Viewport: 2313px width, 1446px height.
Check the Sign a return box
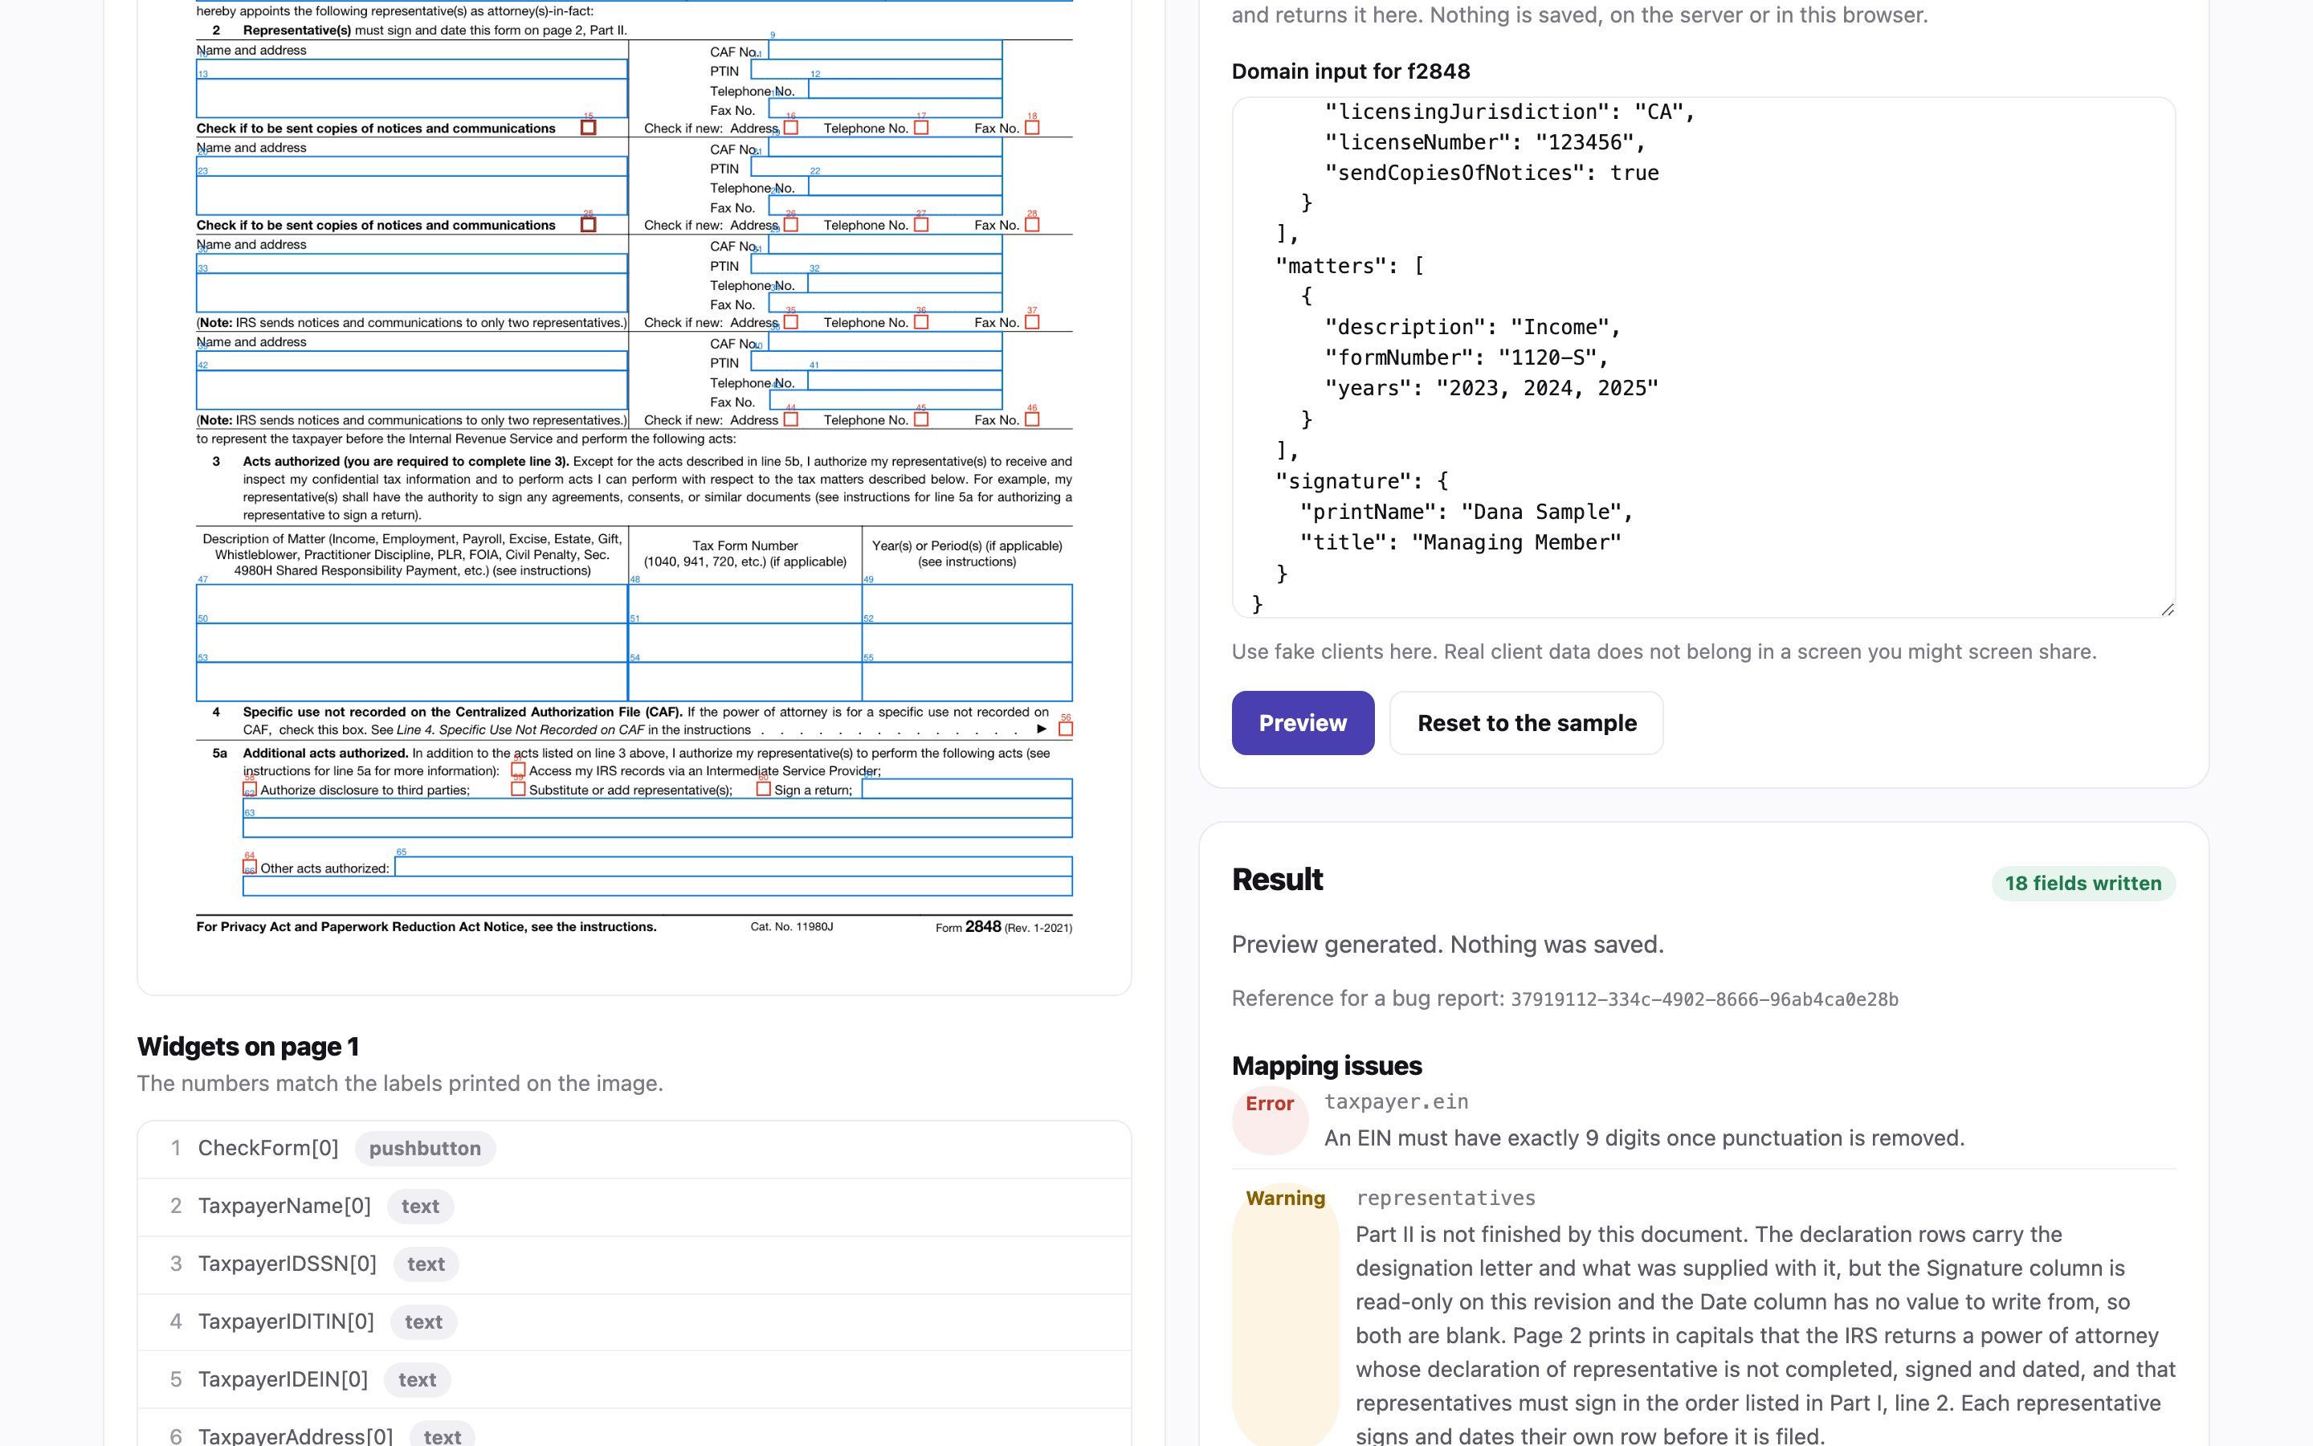(764, 790)
